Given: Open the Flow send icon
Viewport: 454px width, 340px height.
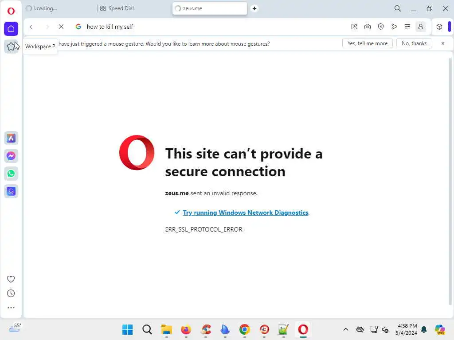Looking at the screenshot, I should click(x=394, y=27).
